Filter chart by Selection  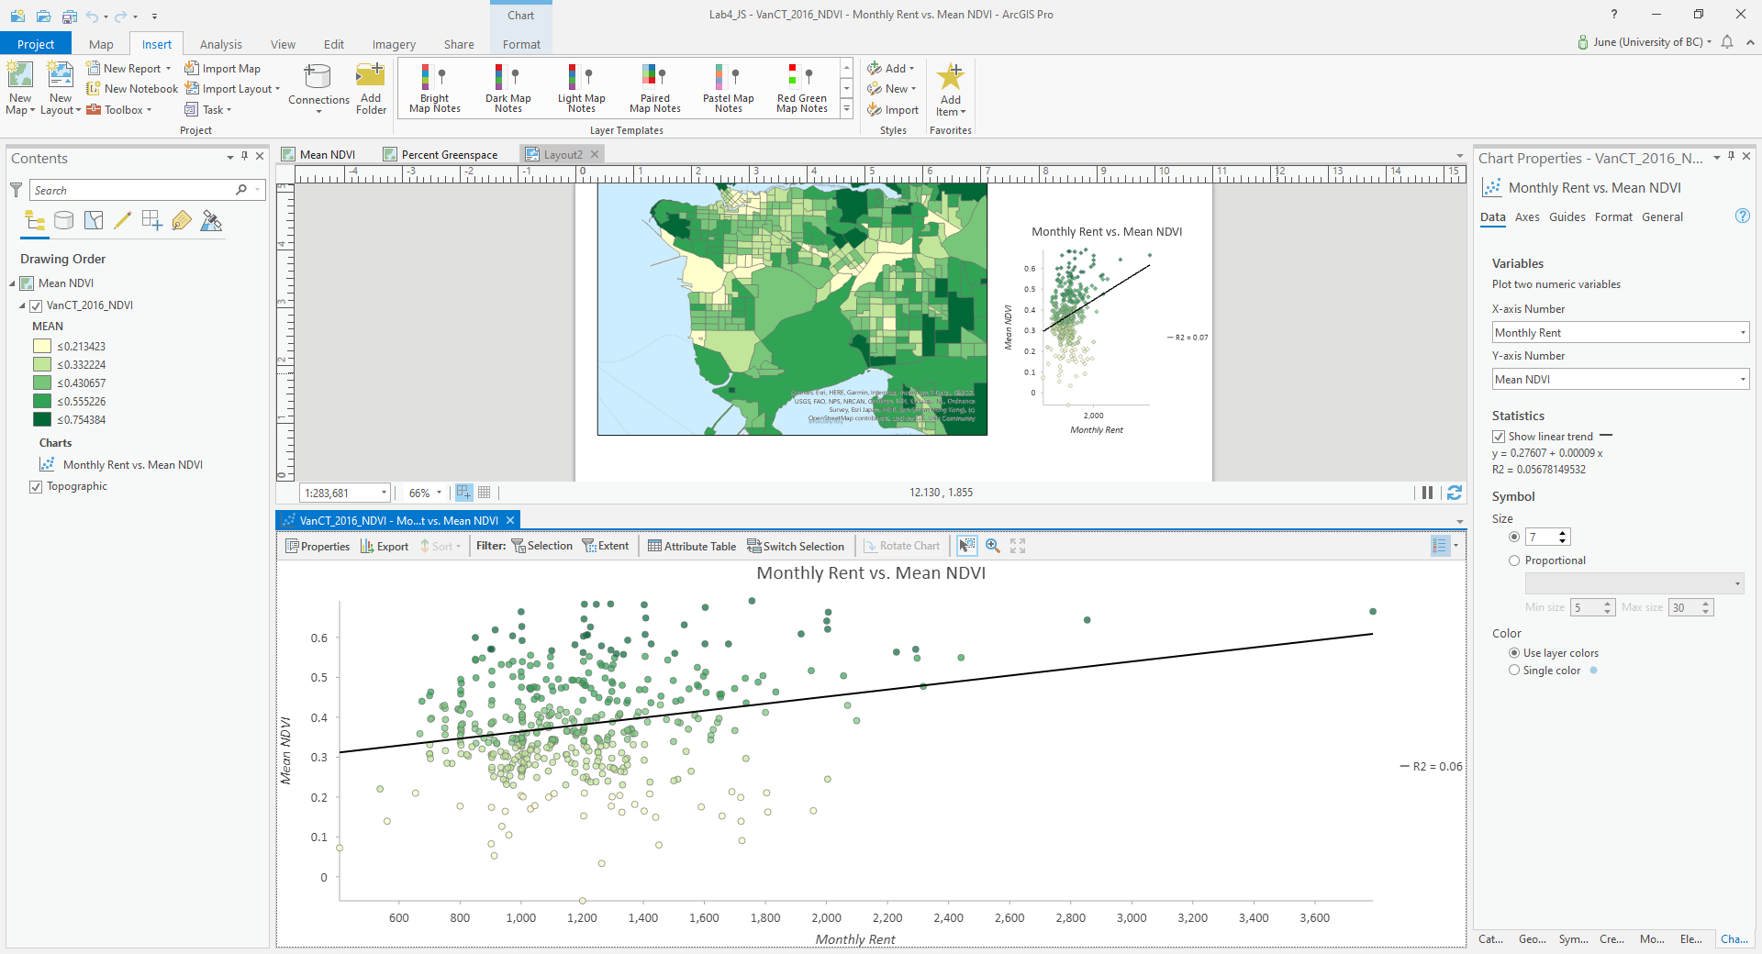point(542,546)
